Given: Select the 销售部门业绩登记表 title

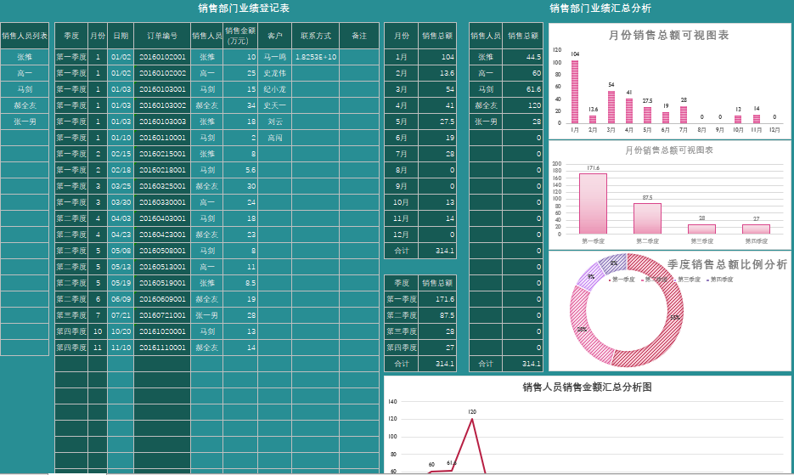Looking at the screenshot, I should coord(244,8).
